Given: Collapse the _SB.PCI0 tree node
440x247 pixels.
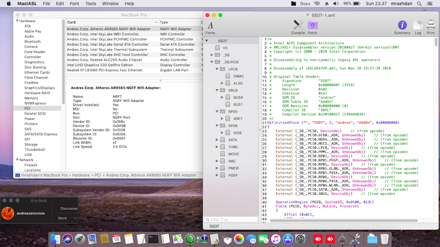Looking at the screenshot, I should (x=212, y=62).
